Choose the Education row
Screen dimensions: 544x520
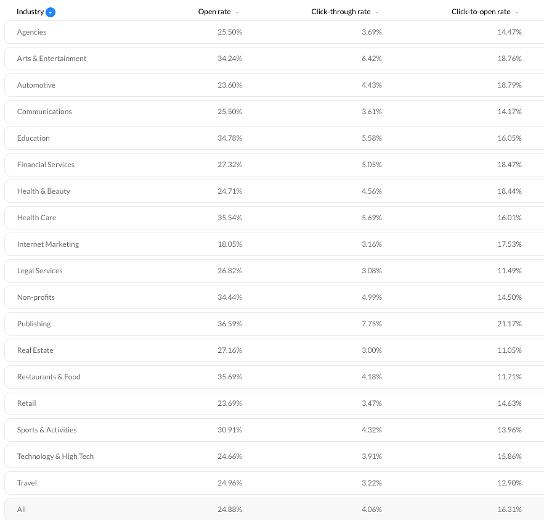point(274,138)
